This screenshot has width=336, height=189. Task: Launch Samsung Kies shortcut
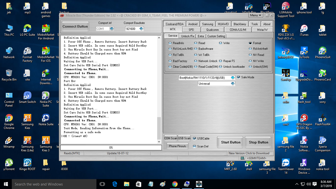coord(27,122)
